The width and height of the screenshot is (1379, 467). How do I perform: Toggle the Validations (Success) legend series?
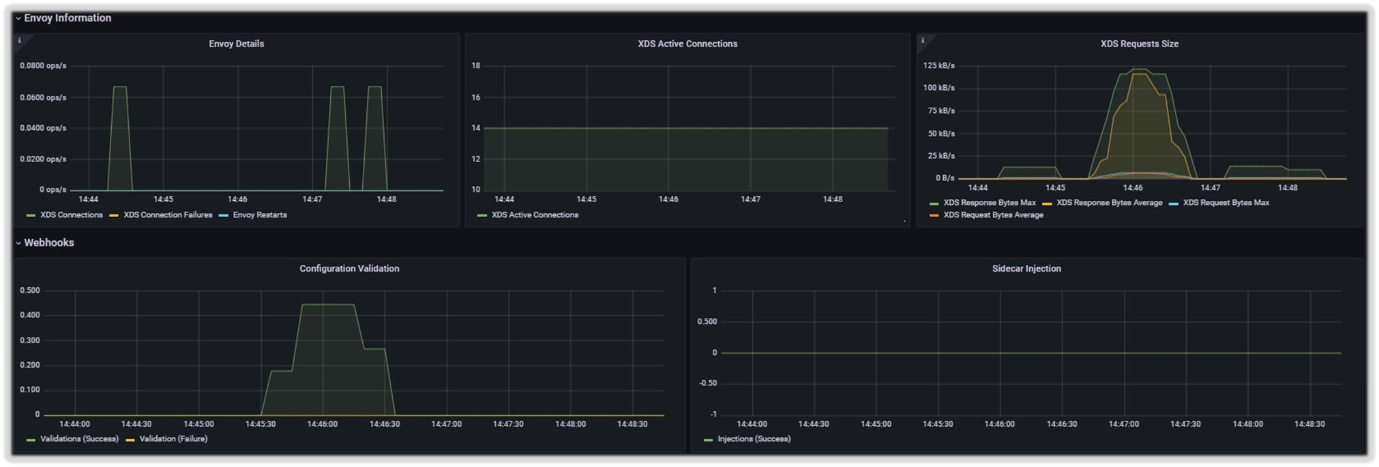(79, 439)
